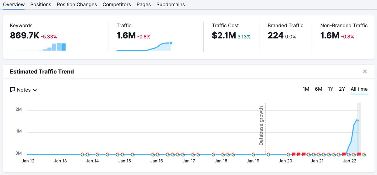377x175 pixels.
Task: Click the Branded Traffic value 224
Action: pyautogui.click(x=276, y=36)
